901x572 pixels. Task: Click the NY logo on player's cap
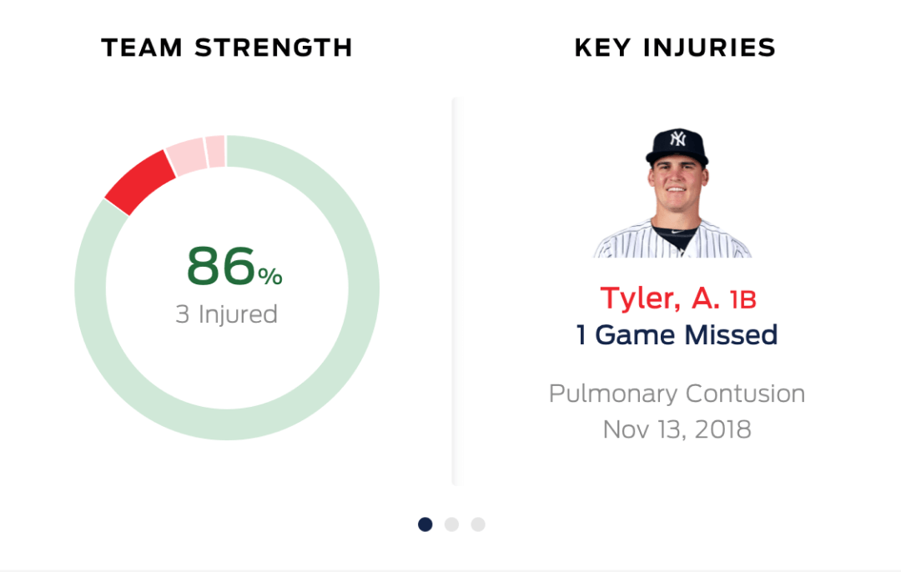(x=677, y=138)
